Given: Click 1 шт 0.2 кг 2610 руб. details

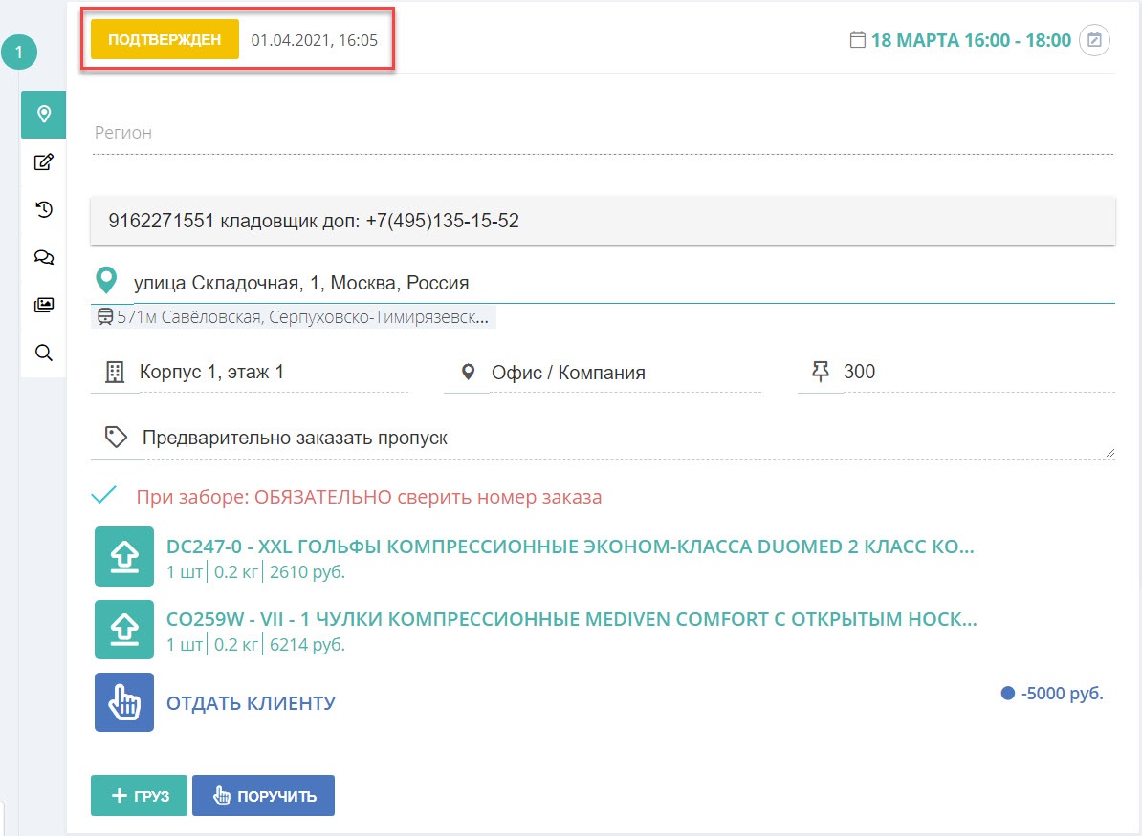Looking at the screenshot, I should click(255, 572).
